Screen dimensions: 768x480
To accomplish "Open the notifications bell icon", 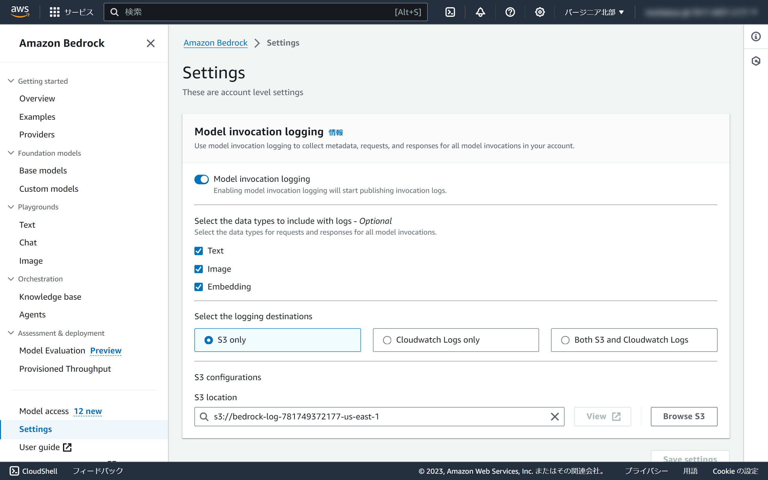I will [x=480, y=12].
